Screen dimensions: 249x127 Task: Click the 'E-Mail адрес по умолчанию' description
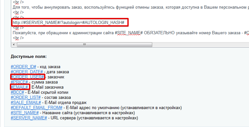pyautogui.click(x=93, y=107)
